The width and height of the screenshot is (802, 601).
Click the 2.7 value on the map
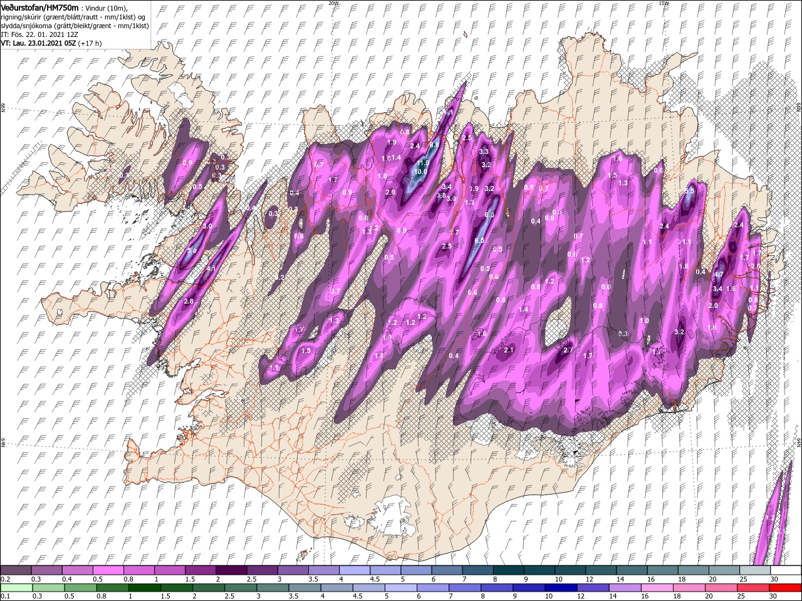[x=569, y=351]
